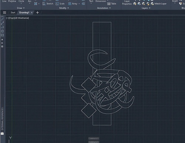Click the Scale icon
Image resolution: width=185 pixels, height=143 pixels.
[57, 4]
